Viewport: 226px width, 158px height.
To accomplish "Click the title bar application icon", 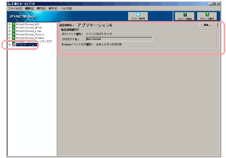I will pyautogui.click(x=9, y=4).
